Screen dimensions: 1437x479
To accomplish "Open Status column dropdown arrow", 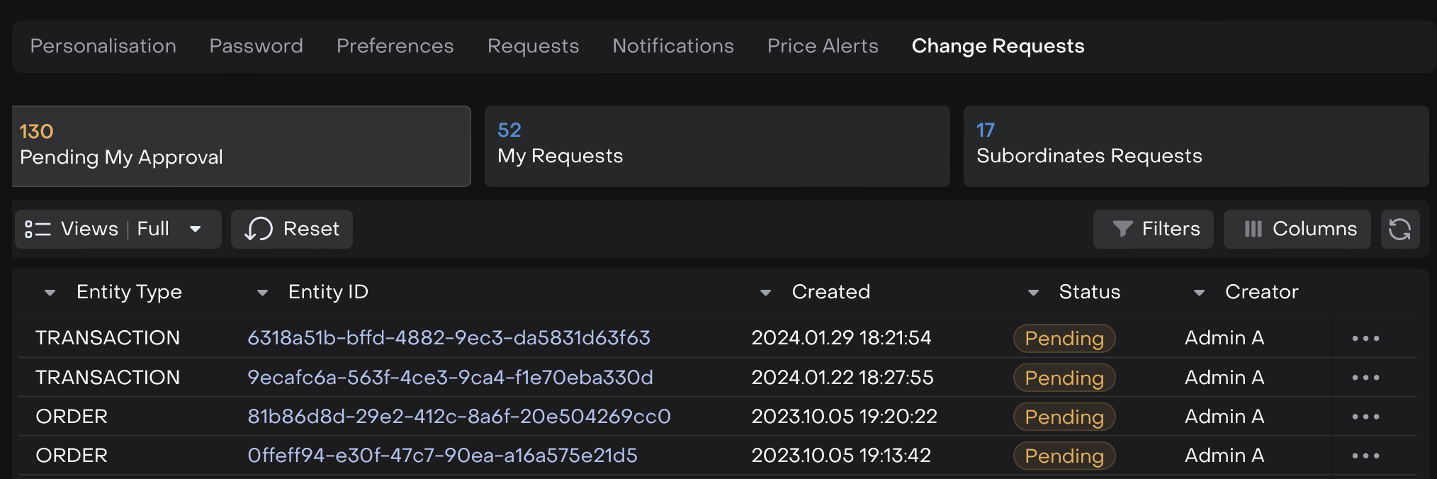I will click(1033, 293).
